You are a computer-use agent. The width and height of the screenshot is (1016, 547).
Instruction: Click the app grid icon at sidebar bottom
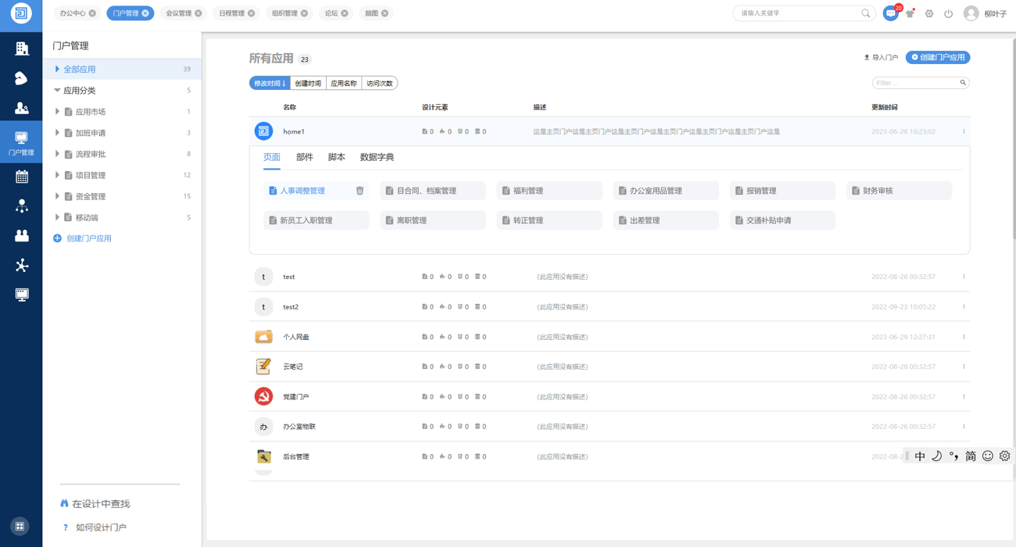point(21,526)
